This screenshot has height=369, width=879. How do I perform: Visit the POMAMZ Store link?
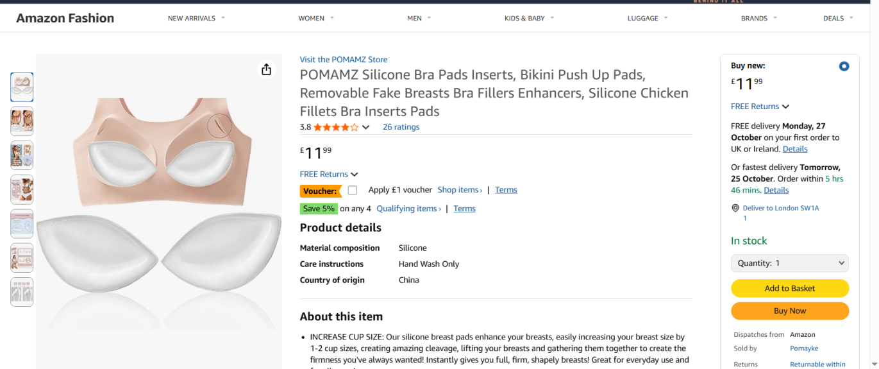(x=344, y=60)
